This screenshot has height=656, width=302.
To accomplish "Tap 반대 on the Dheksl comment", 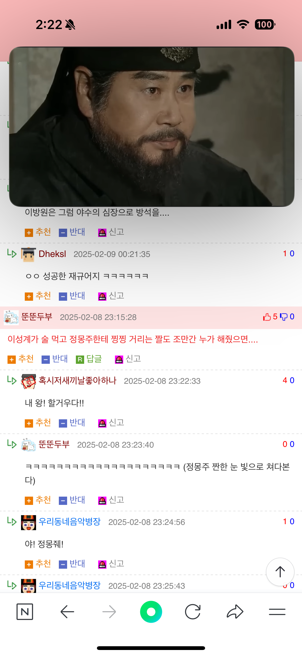I will tap(72, 296).
